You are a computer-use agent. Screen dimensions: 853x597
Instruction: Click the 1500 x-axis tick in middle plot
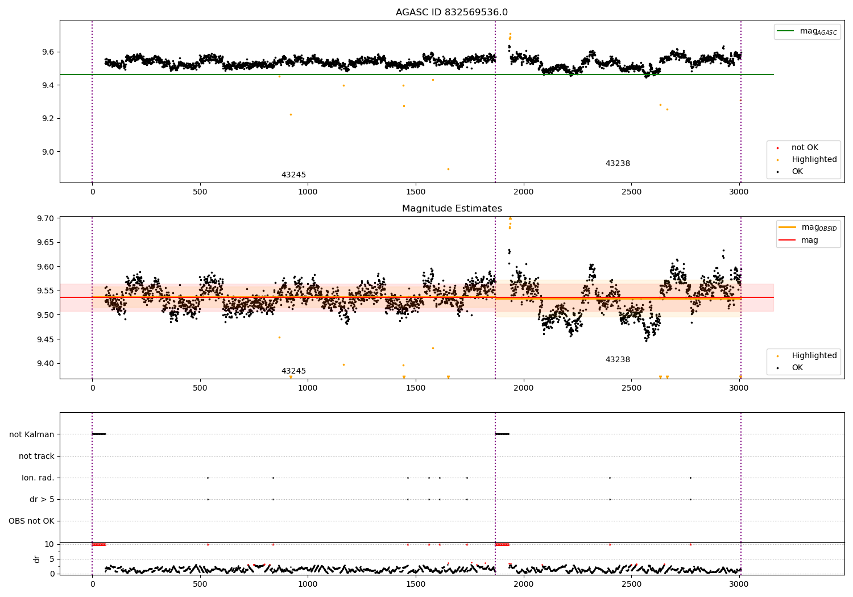[x=416, y=388]
